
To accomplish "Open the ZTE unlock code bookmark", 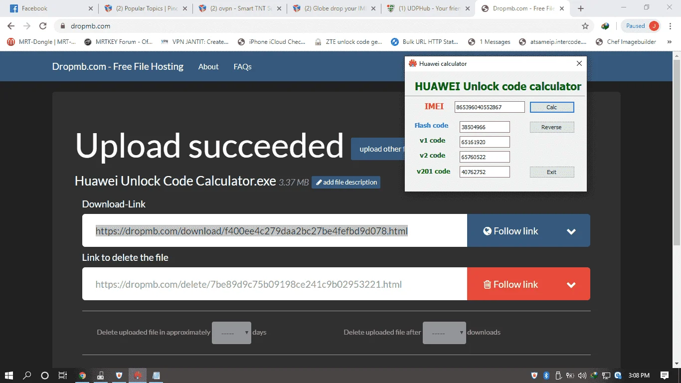I will (x=349, y=42).
